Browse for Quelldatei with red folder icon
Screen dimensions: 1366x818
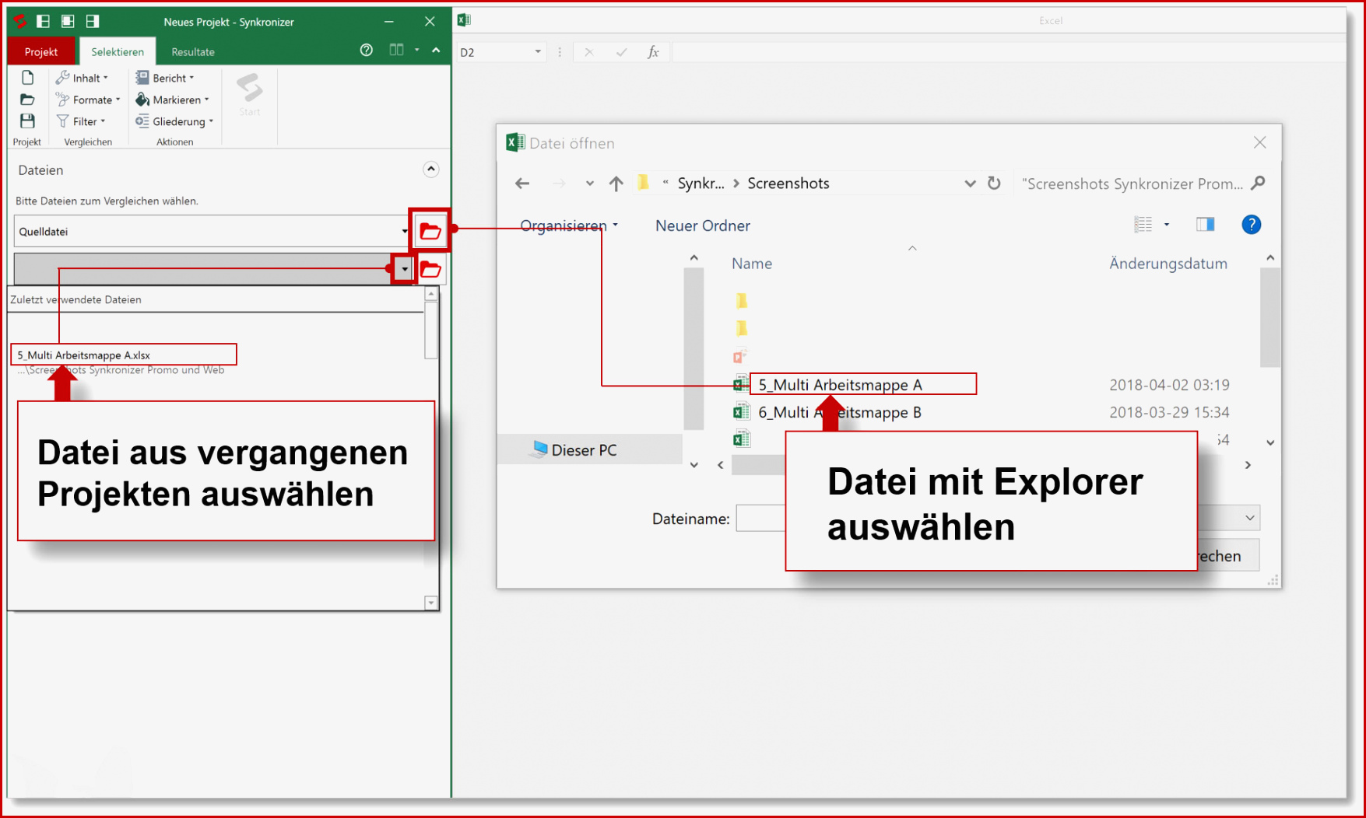click(x=430, y=231)
